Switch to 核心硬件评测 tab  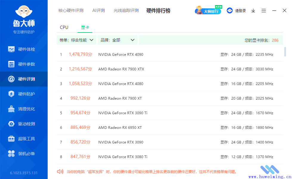(x=71, y=10)
